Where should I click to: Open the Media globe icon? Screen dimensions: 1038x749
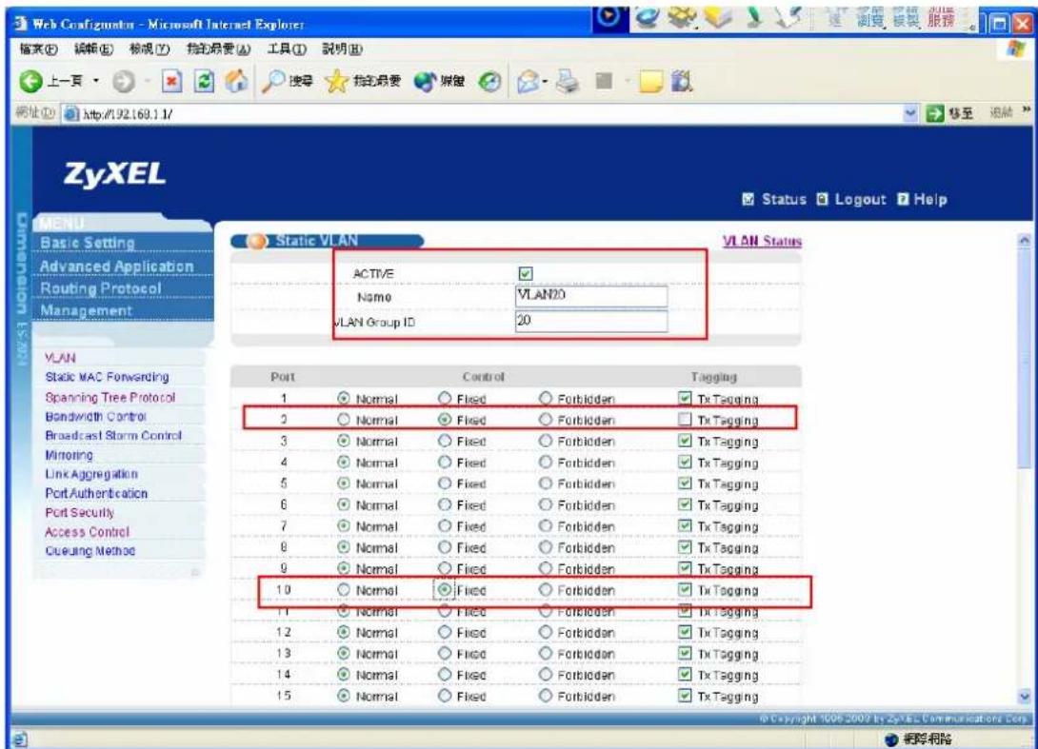[x=425, y=82]
